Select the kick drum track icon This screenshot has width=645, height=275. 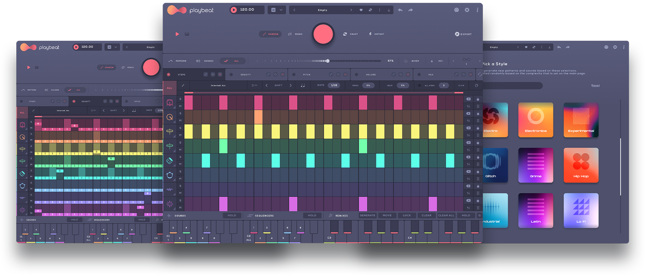[x=170, y=103]
